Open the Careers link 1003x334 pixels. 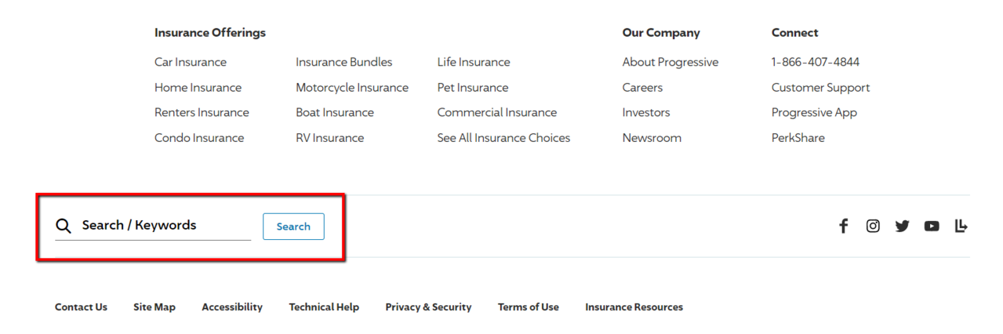point(642,88)
